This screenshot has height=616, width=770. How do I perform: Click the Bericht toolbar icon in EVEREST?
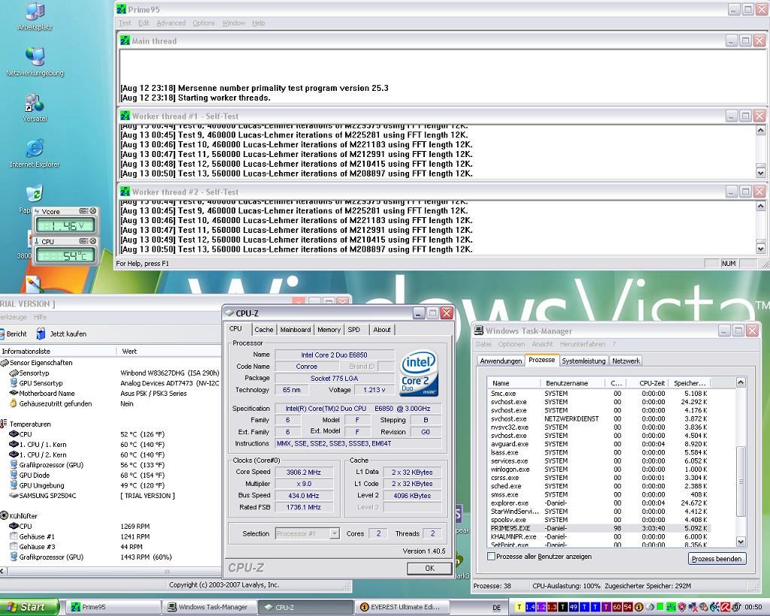[2, 334]
